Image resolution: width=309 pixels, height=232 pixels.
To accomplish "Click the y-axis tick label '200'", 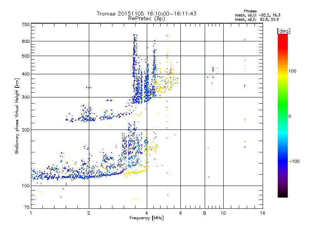I will (x=26, y=130).
